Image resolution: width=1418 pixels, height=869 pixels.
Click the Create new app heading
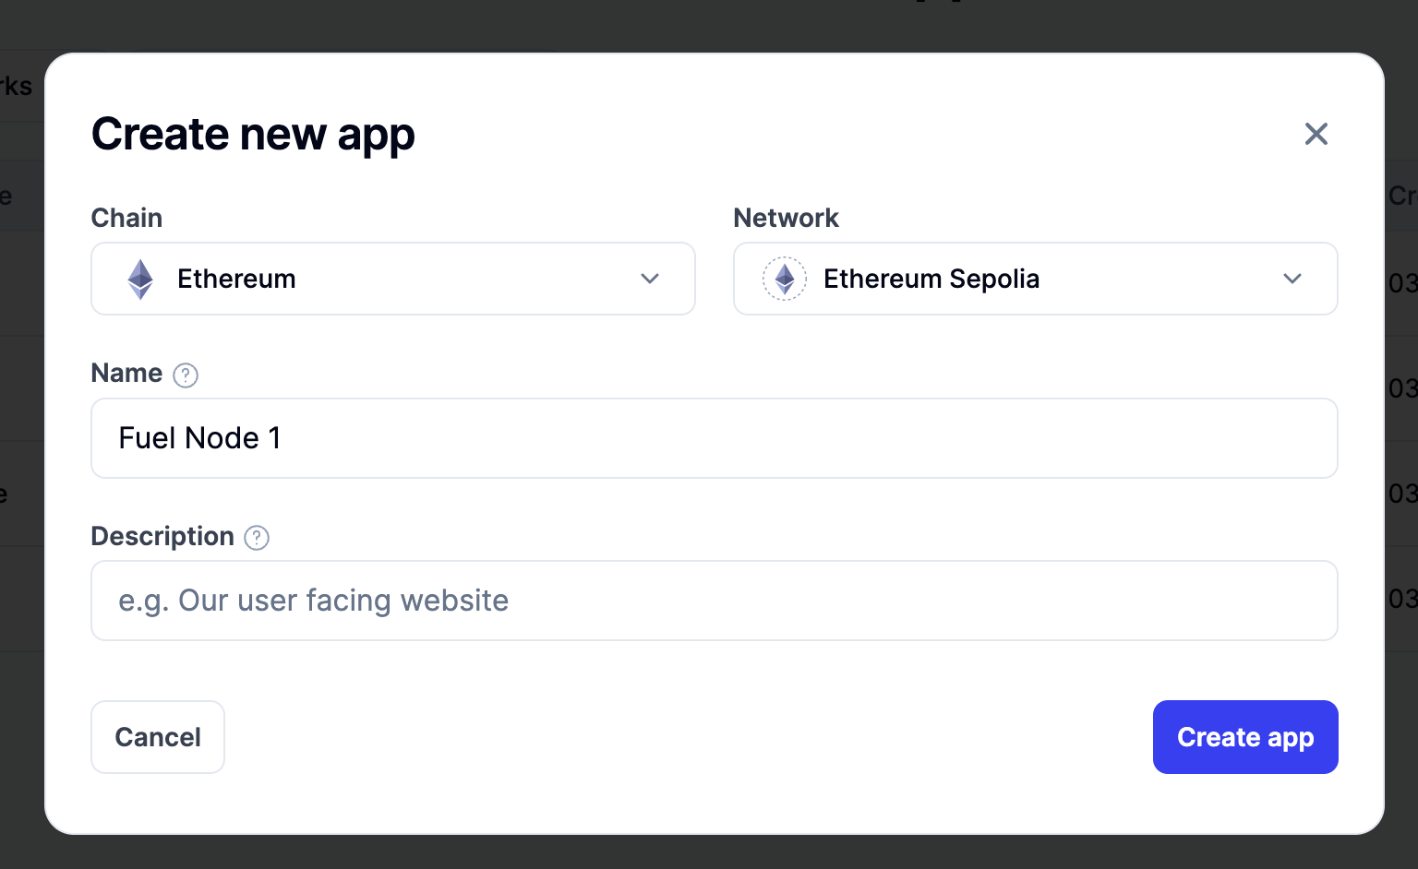click(x=253, y=135)
